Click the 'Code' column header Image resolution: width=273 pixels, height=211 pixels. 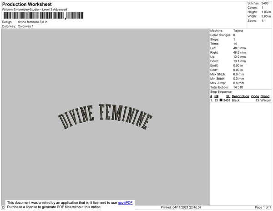255,96
